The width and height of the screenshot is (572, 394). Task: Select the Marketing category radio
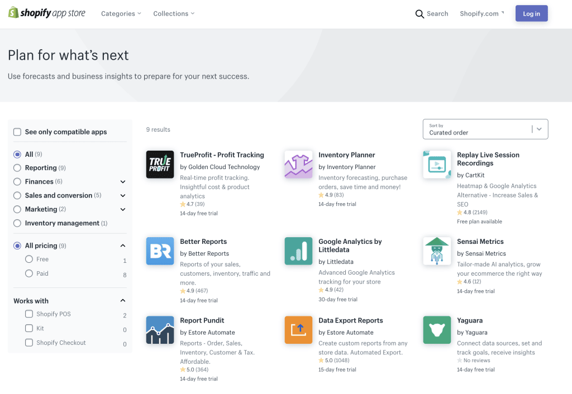pyautogui.click(x=17, y=209)
